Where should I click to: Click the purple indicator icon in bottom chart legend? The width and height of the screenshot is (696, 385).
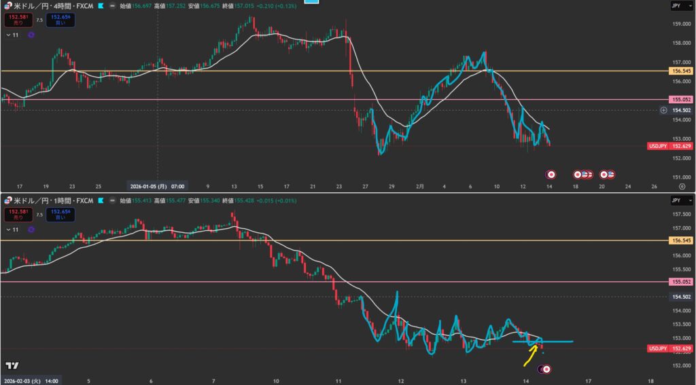tap(31, 228)
